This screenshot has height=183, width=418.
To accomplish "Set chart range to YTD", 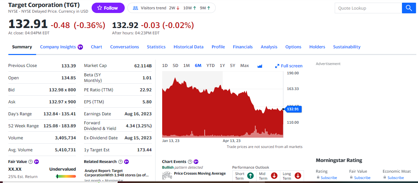I will tap(210, 66).
